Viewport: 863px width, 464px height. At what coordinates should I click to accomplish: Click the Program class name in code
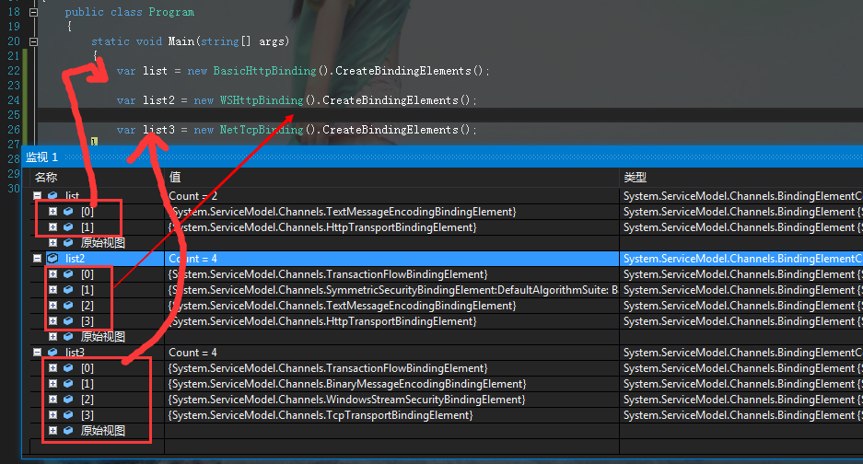171,12
